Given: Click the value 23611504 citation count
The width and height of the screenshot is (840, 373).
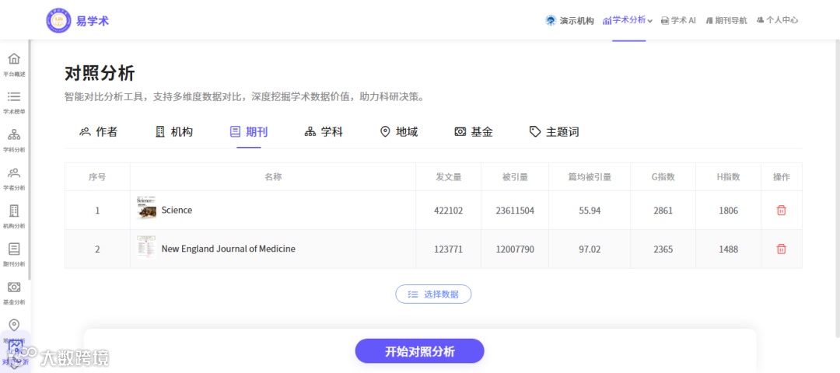Looking at the screenshot, I should 515,211.
